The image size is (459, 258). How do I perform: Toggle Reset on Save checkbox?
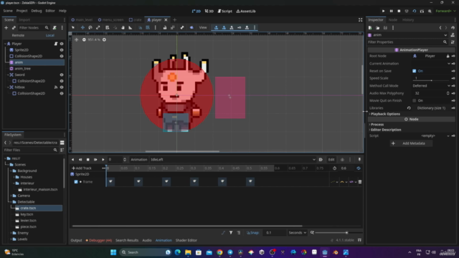coord(415,71)
